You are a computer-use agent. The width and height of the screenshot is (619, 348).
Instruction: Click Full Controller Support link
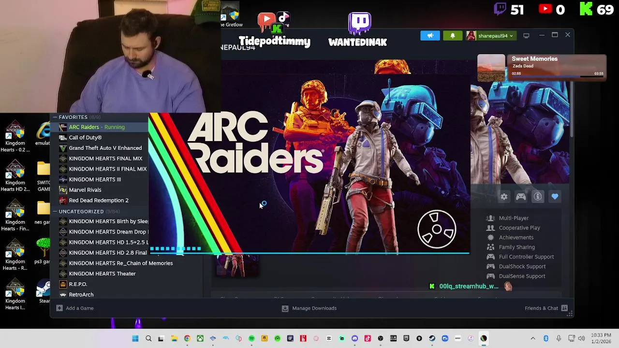pyautogui.click(x=526, y=257)
